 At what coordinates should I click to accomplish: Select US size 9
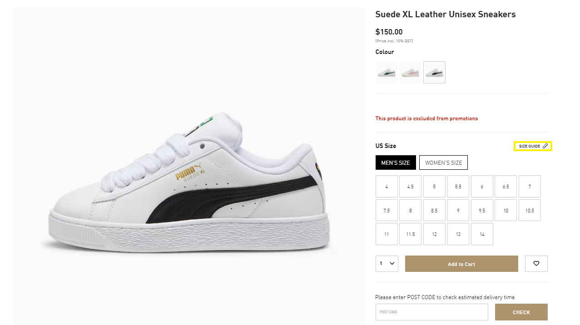point(458,210)
